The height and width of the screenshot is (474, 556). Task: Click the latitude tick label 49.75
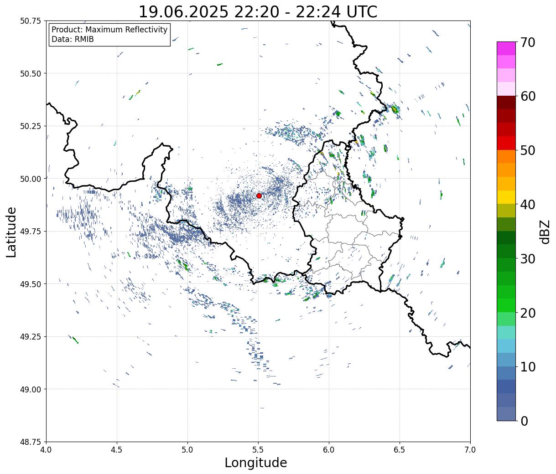[x=31, y=232]
